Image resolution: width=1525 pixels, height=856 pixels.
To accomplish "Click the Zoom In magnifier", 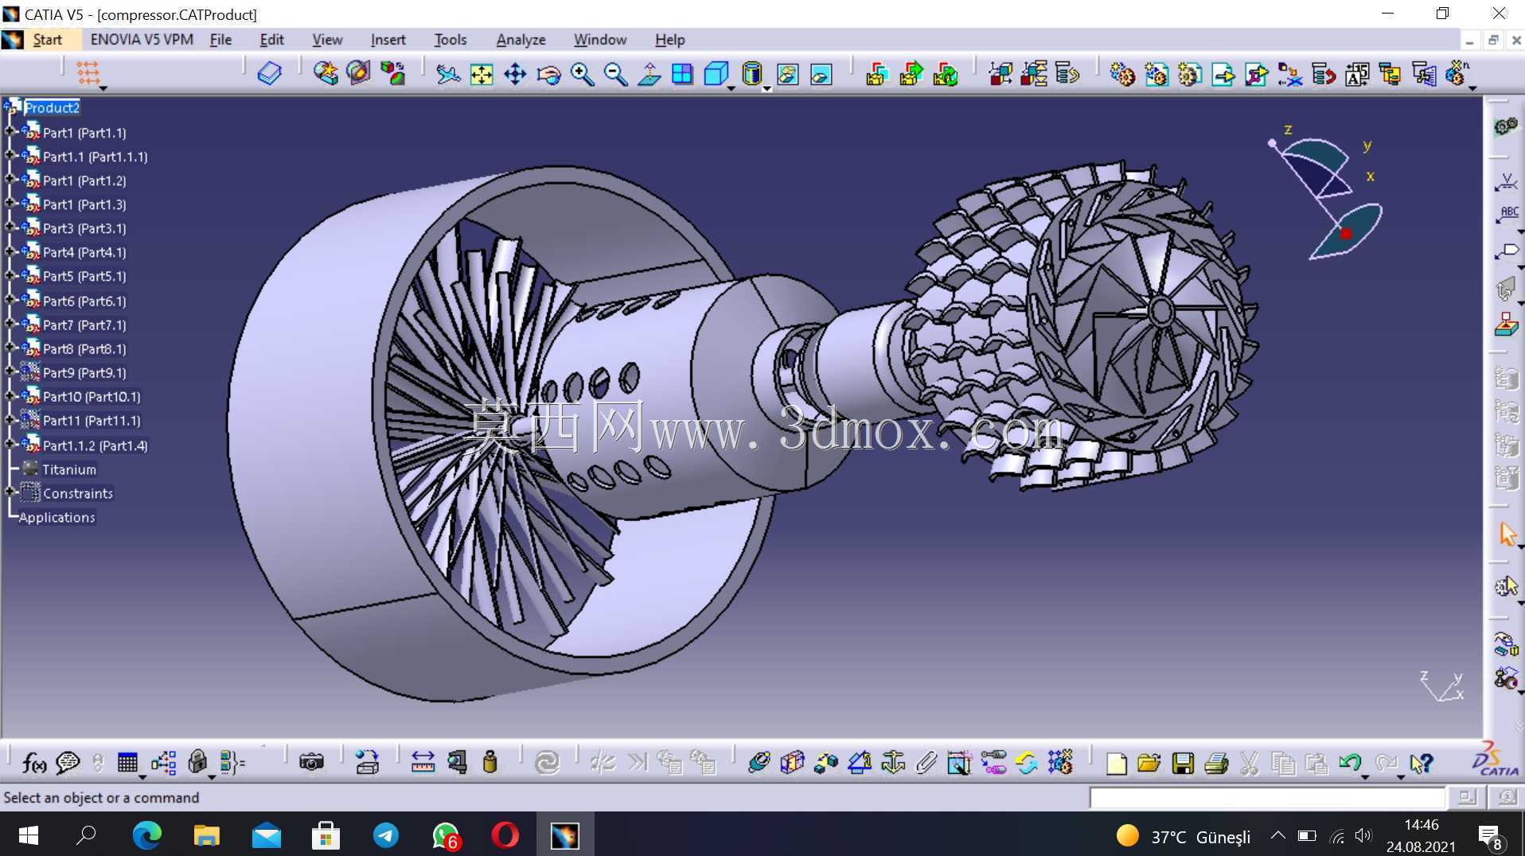I will (582, 74).
